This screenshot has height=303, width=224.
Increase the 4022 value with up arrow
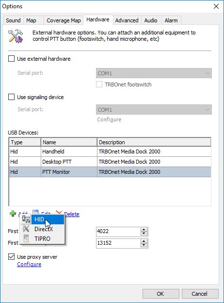144,230
